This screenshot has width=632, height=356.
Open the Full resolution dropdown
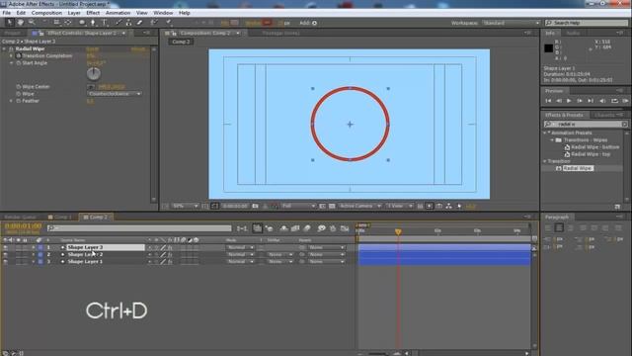tap(298, 207)
